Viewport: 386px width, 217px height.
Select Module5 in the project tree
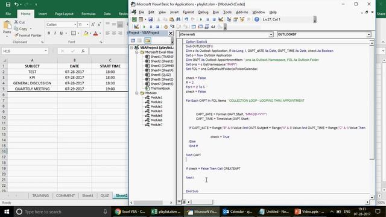click(x=156, y=115)
